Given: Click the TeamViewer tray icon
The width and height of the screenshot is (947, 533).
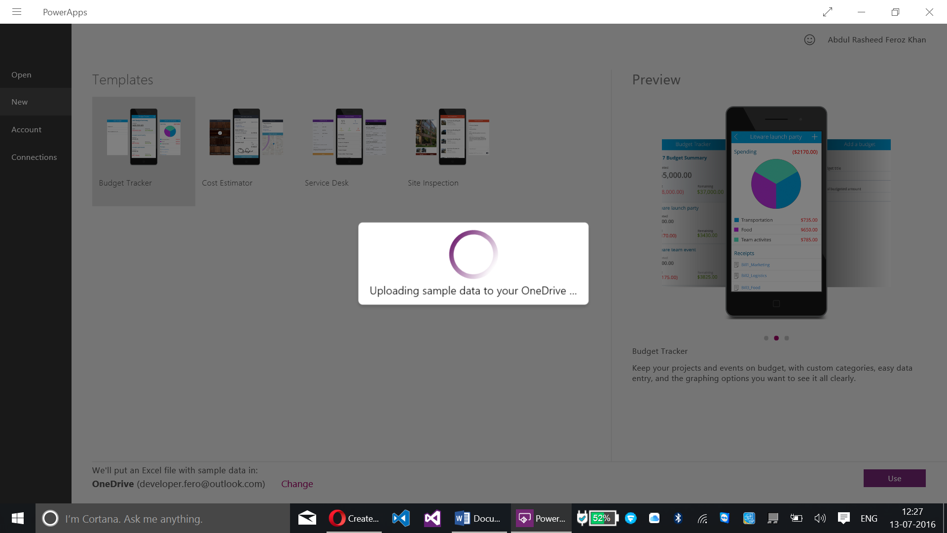Looking at the screenshot, I should click(x=725, y=518).
